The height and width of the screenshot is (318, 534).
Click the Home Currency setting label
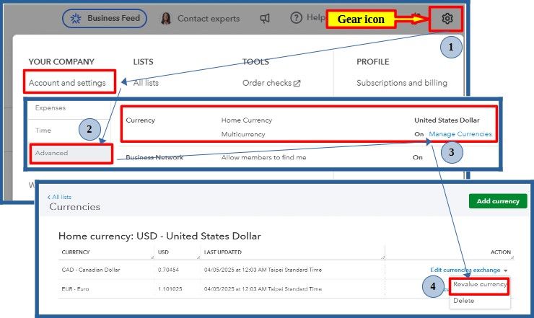tap(247, 120)
